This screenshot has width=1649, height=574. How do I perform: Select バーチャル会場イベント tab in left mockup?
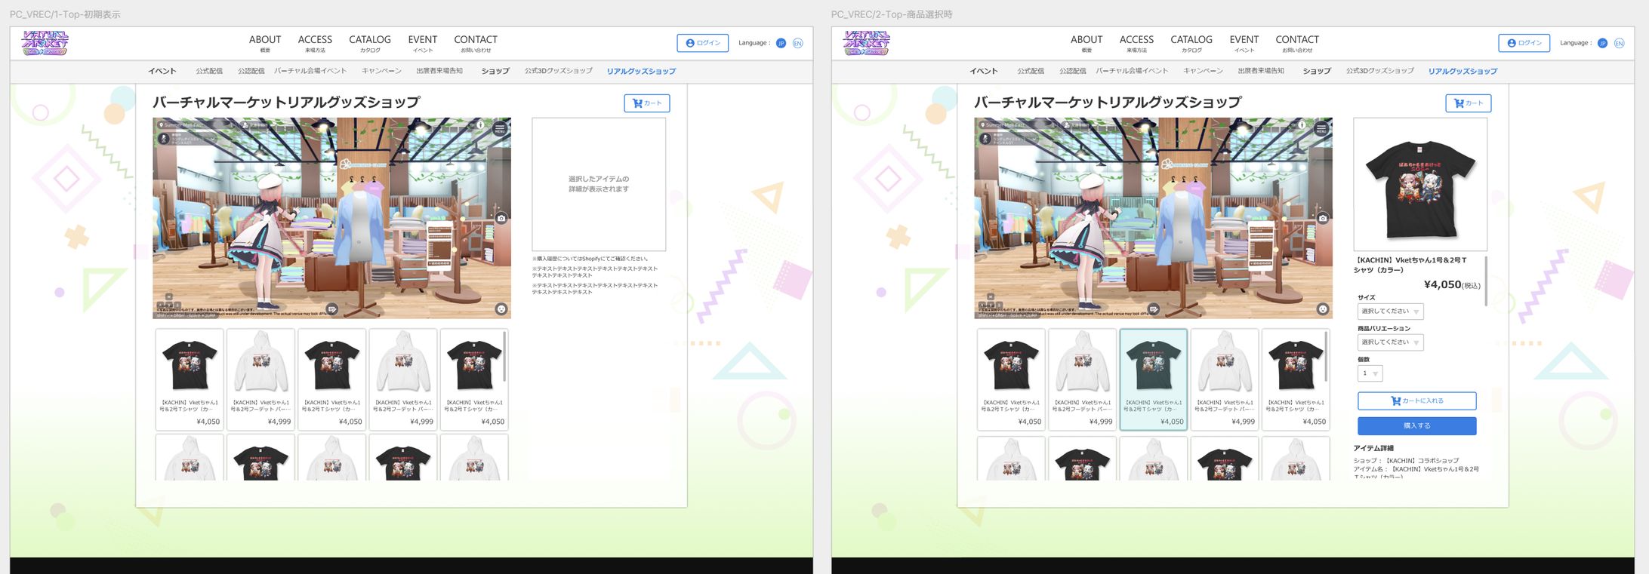(x=310, y=71)
